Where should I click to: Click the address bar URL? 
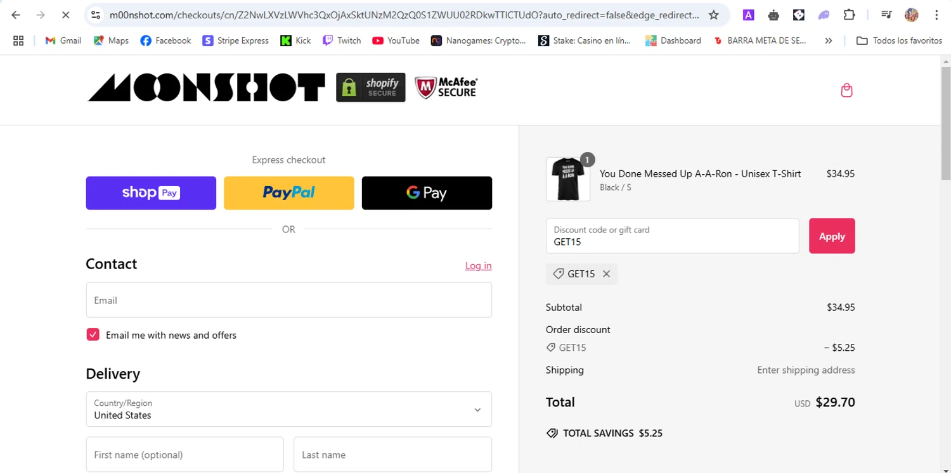point(404,15)
